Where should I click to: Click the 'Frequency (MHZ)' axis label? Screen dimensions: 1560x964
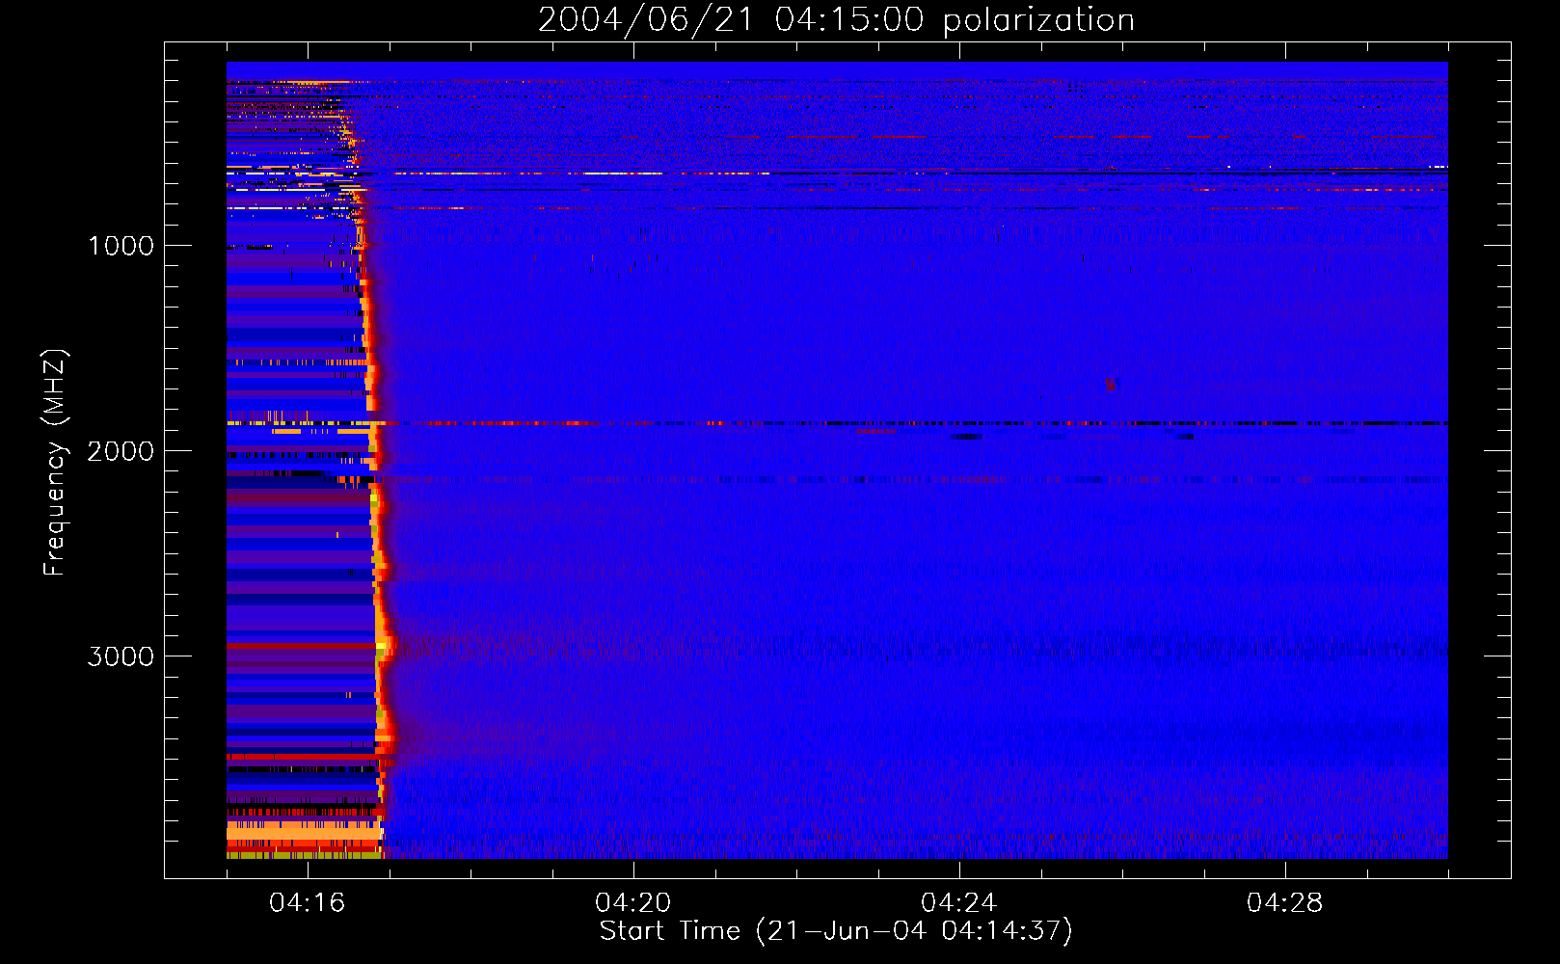pos(56,463)
